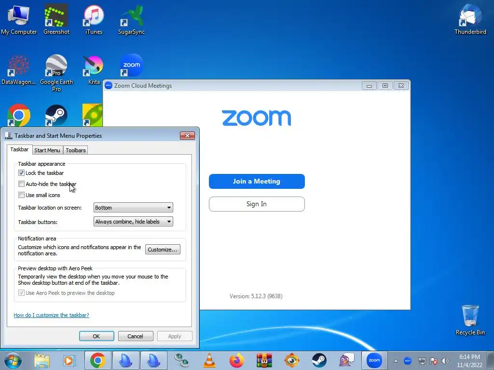
Task: Open WinRAR from the taskbar
Action: pyautogui.click(x=264, y=360)
